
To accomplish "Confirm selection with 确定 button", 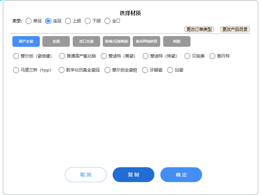I will 181,175.
